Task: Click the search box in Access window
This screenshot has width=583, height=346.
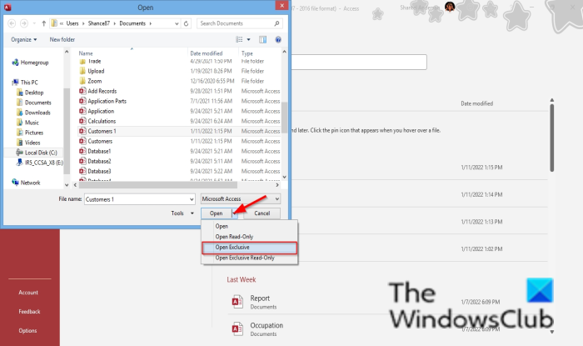Action: click(x=359, y=63)
